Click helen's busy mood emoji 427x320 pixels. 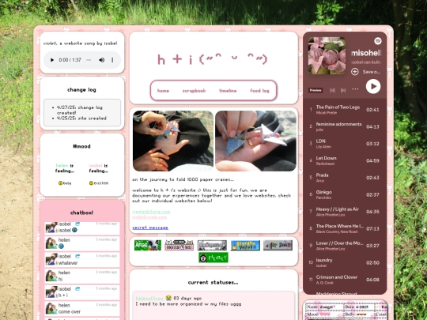coord(60,183)
